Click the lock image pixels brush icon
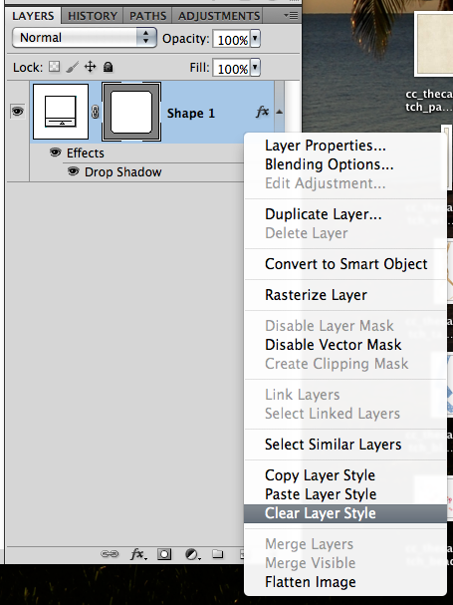The image size is (453, 605). tap(72, 67)
